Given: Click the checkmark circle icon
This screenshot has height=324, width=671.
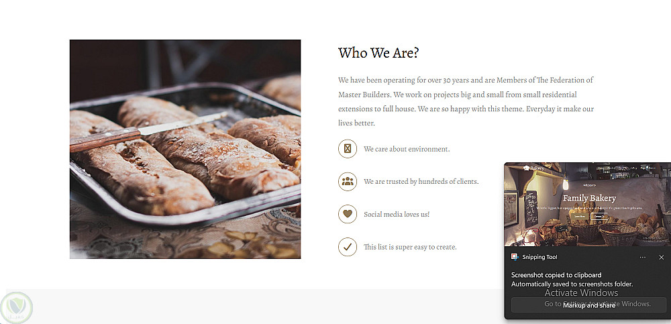Looking at the screenshot, I should [347, 247].
